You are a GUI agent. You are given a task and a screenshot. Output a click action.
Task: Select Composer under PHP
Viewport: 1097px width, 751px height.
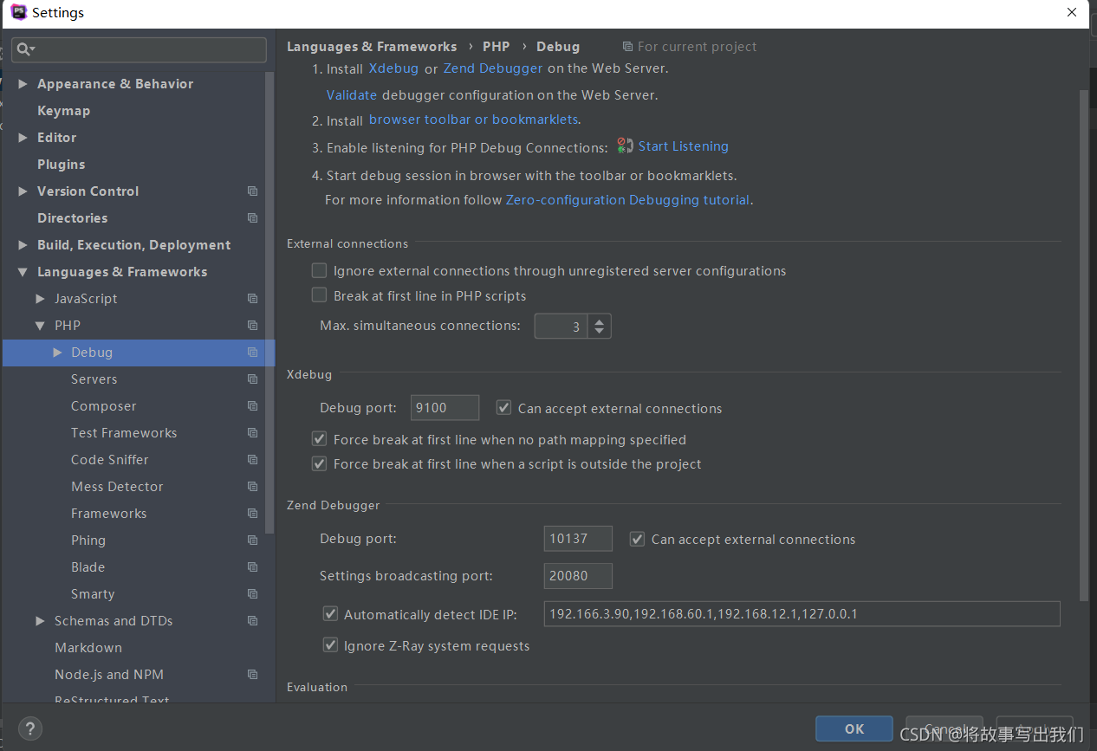104,406
